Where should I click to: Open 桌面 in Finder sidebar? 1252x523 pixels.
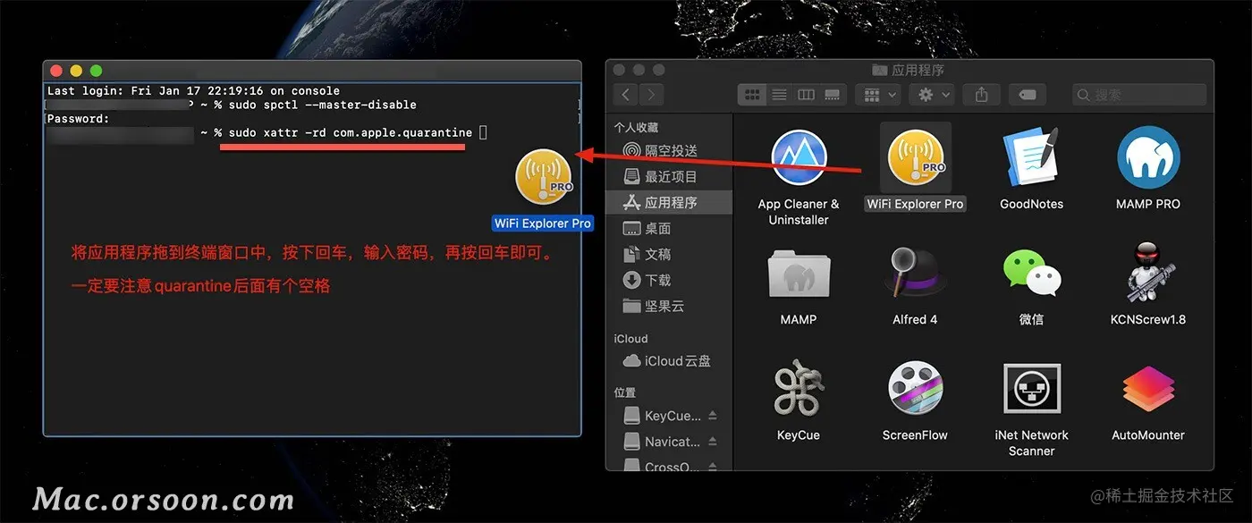tap(669, 228)
